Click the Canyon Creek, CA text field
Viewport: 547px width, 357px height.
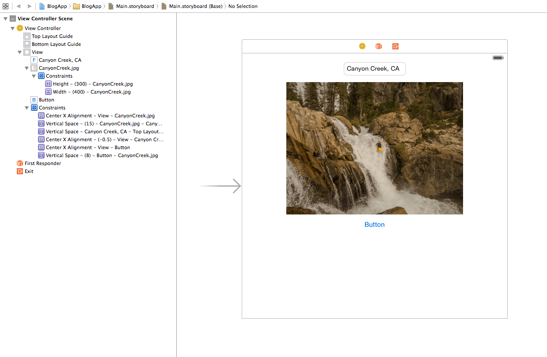pos(374,69)
